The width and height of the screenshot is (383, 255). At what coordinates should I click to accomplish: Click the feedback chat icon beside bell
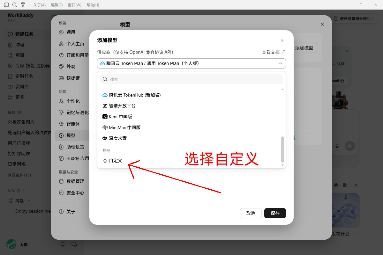(x=74, y=244)
